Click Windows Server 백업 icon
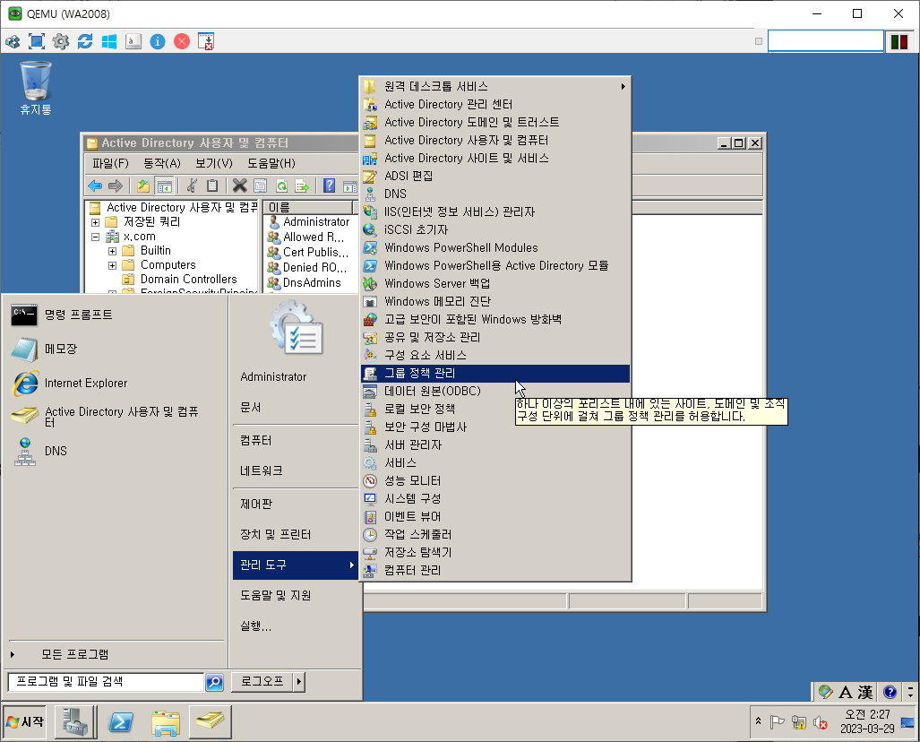This screenshot has width=920, height=742. click(x=370, y=283)
